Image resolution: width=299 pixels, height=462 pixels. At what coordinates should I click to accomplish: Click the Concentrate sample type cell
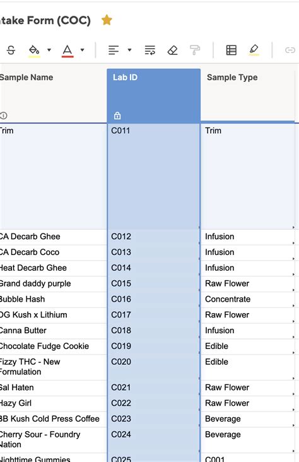pyautogui.click(x=247, y=299)
